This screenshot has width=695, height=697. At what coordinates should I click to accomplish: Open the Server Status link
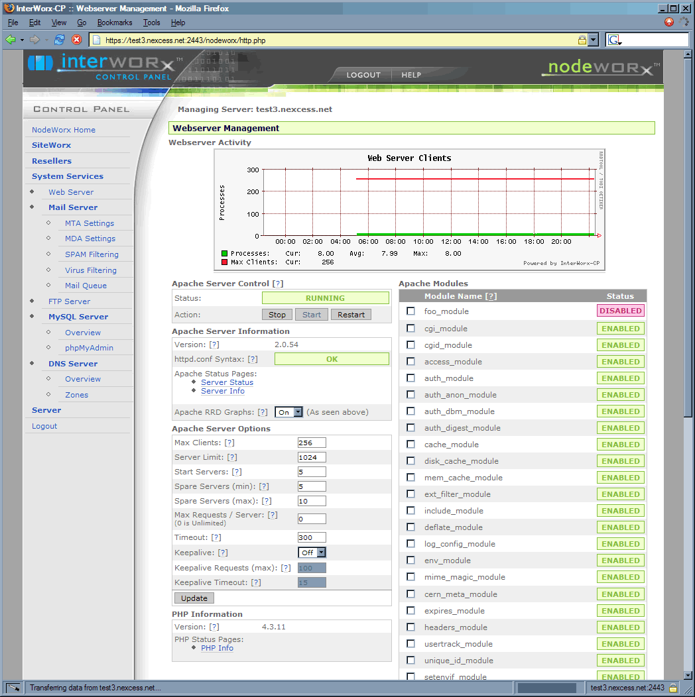tap(227, 382)
